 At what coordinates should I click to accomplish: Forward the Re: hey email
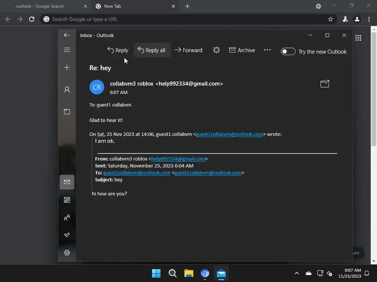point(188,50)
